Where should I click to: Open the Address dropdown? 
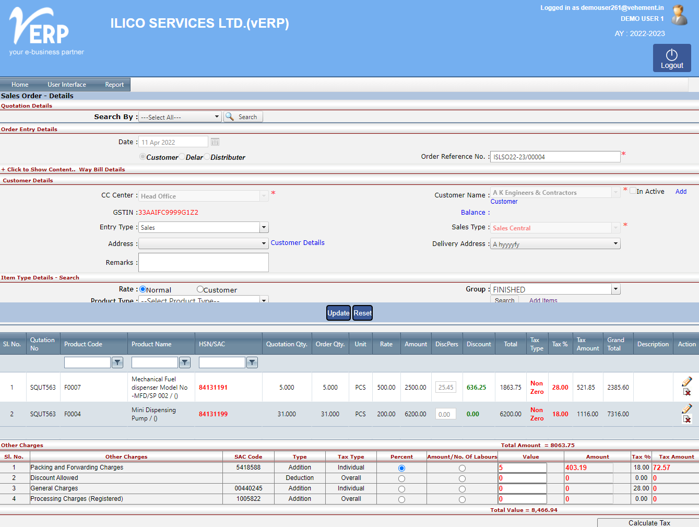tap(204, 243)
